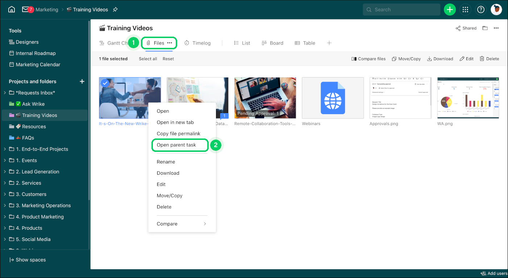The height and width of the screenshot is (278, 508).
Task: Open the header three-dot more menu
Action: (x=496, y=28)
